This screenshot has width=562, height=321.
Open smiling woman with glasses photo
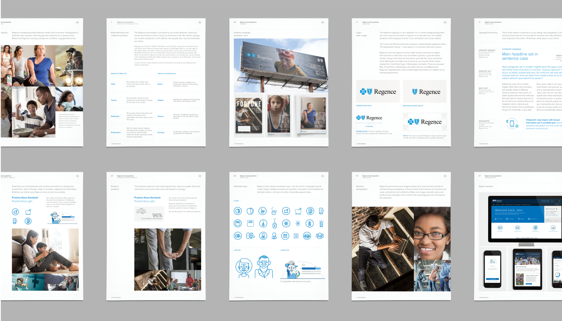pyautogui.click(x=432, y=233)
